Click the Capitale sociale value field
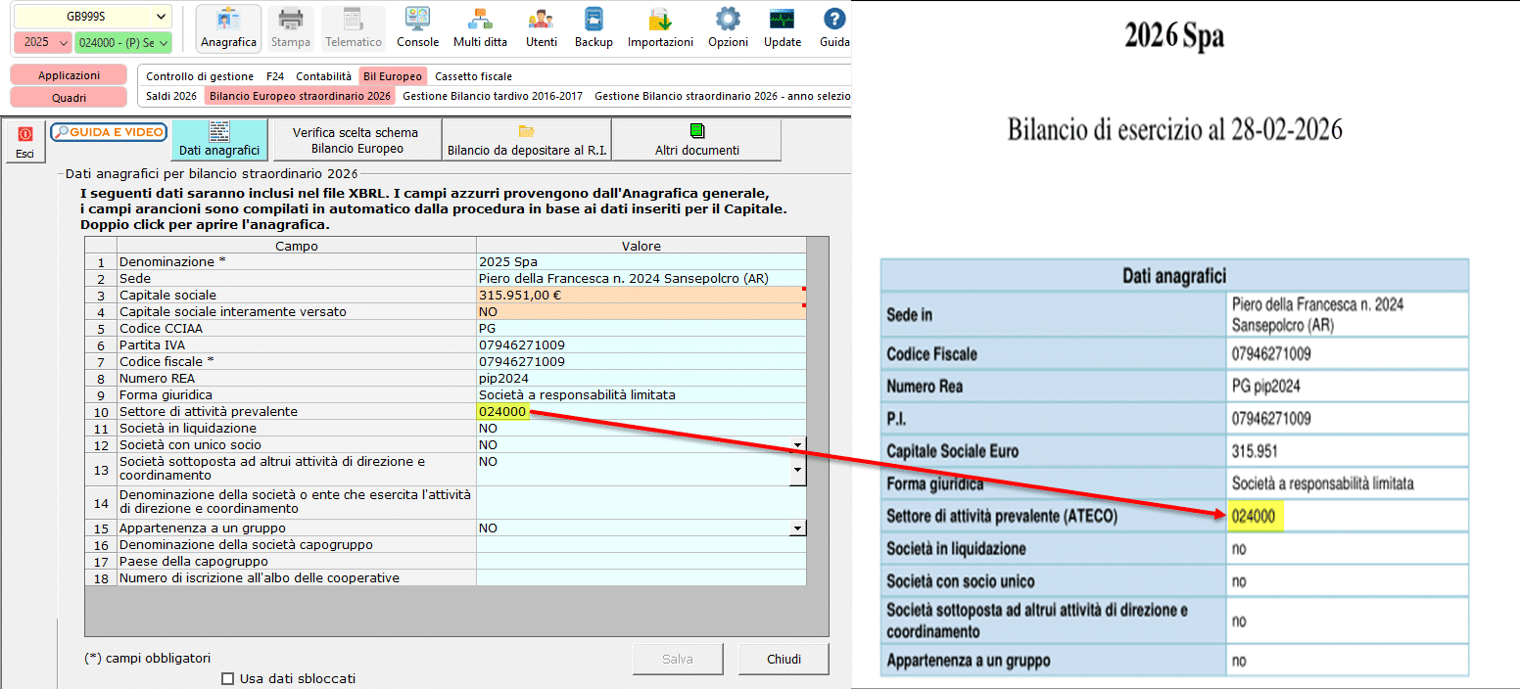 [x=641, y=296]
